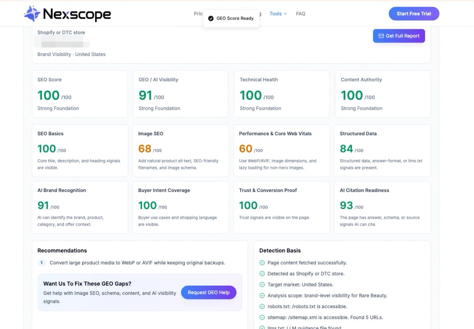Click the envelope icon in Get Full Report

[x=381, y=36]
